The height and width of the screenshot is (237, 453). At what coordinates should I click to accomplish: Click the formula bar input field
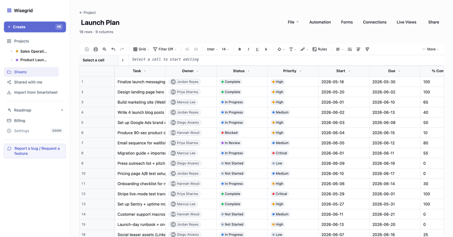coord(286,60)
